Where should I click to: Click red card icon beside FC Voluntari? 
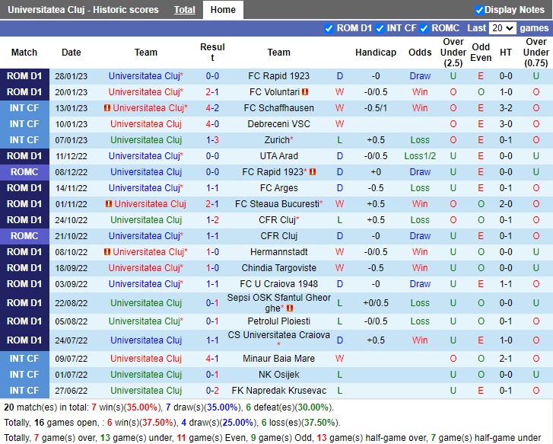pos(305,92)
